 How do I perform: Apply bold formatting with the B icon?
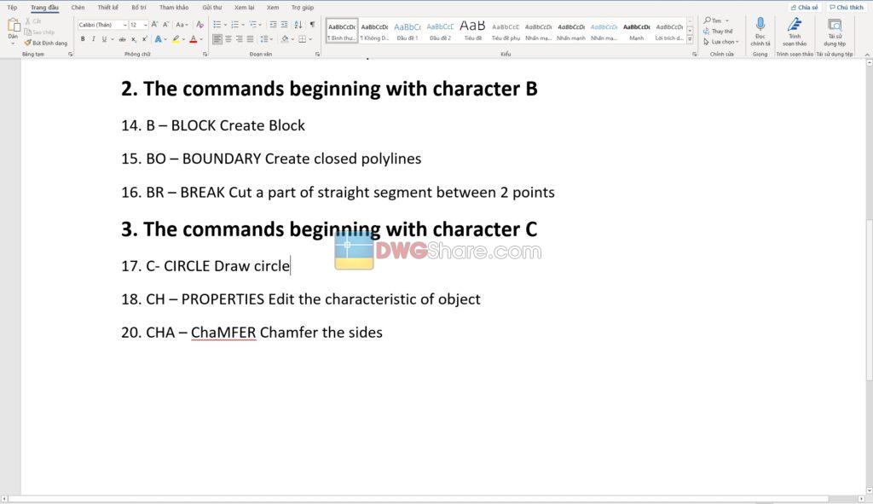pyautogui.click(x=83, y=38)
